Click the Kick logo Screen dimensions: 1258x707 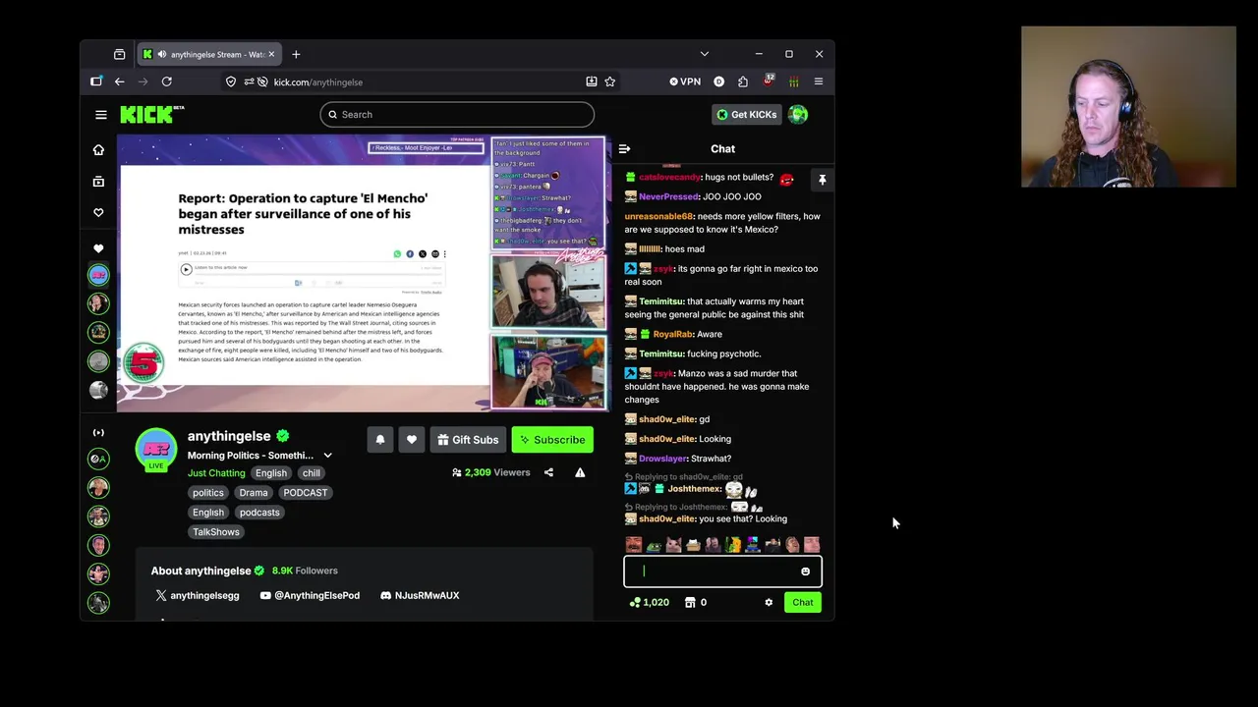[x=151, y=115]
